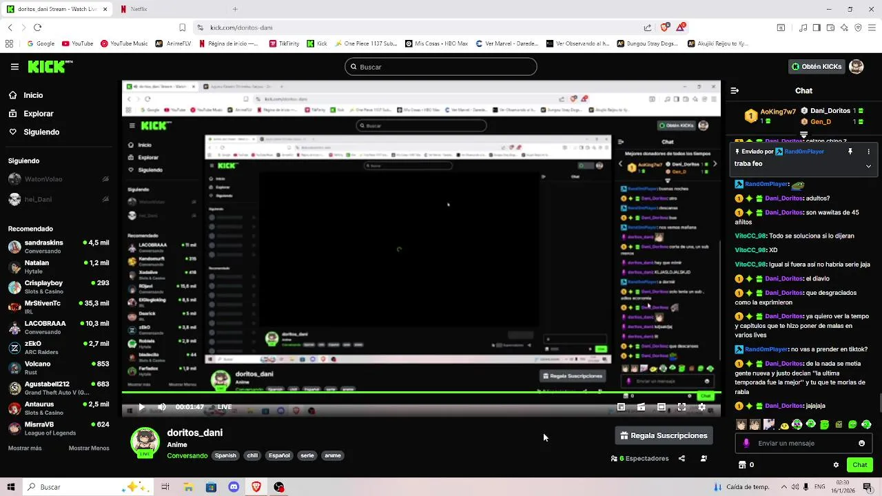Open Brave Rewards triangle icon
This screenshot has height=496, width=882.
coord(681,28)
